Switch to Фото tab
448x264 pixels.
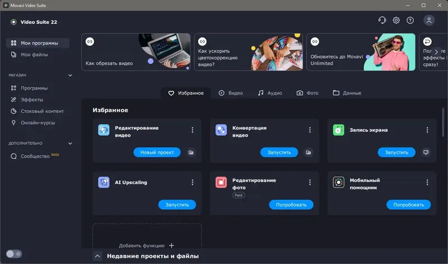tap(307, 93)
